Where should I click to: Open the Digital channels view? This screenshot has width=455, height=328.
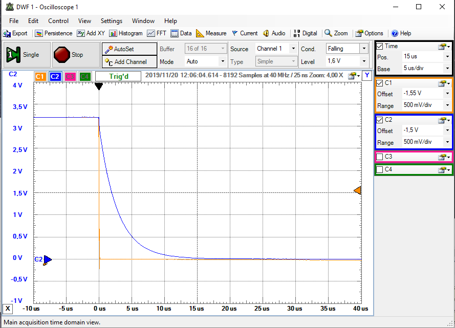[x=305, y=33]
